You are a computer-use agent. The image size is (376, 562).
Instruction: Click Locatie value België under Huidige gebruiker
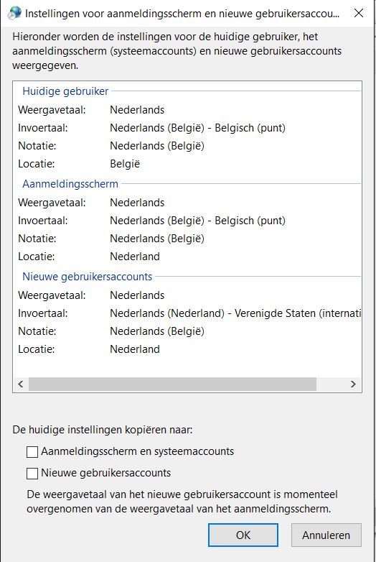tap(125, 164)
